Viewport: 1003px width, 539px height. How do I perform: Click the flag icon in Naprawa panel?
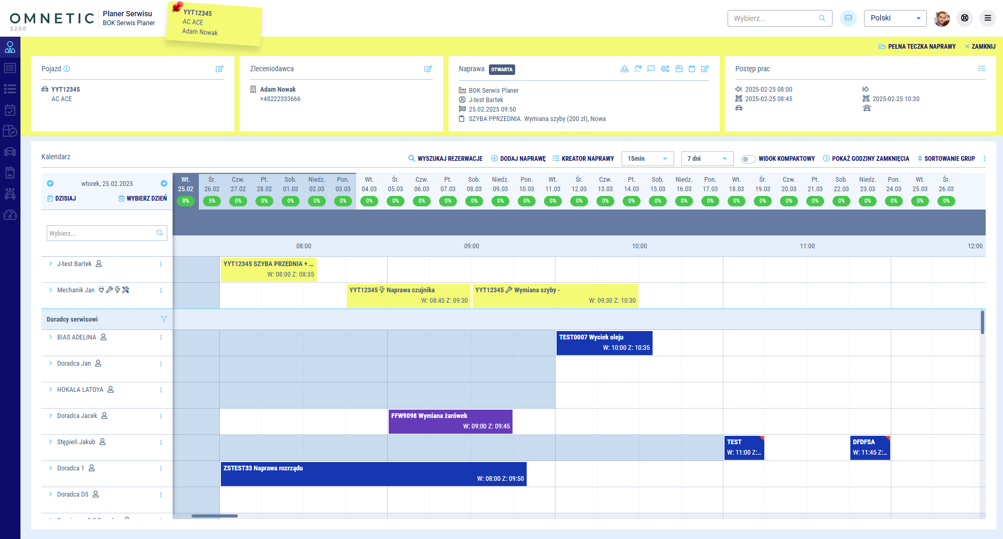[x=651, y=69]
